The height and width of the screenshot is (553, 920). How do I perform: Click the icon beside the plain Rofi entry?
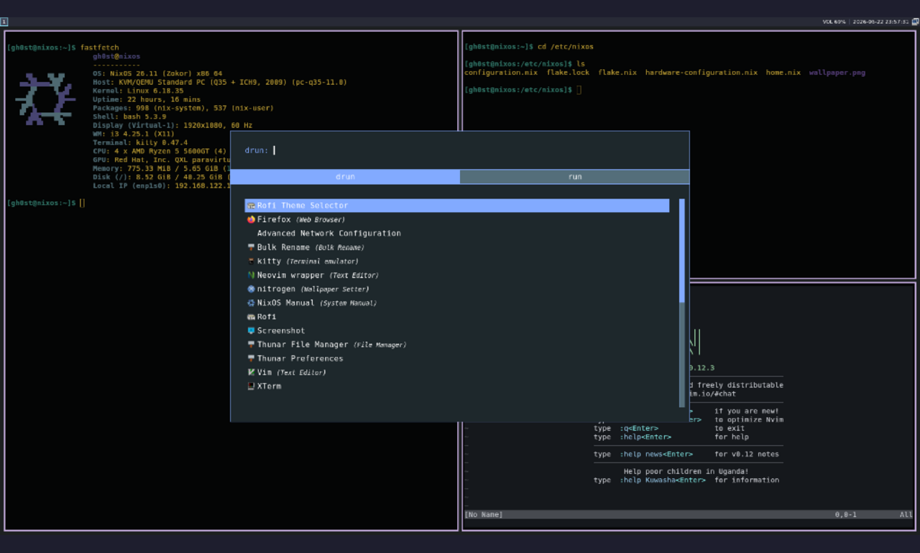[251, 316]
